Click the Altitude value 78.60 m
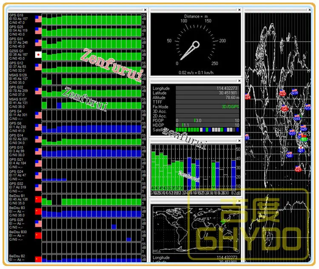Screen dimensions: 319x269 (x=232, y=98)
